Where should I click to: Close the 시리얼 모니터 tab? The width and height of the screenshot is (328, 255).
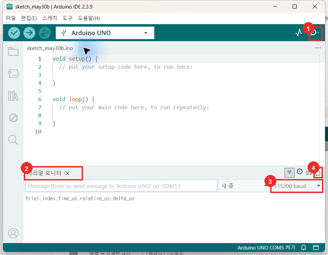(x=67, y=173)
